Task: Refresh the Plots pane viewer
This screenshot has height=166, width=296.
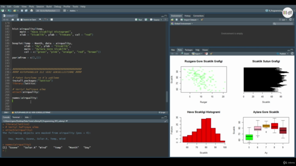Action: [x=292, y=53]
